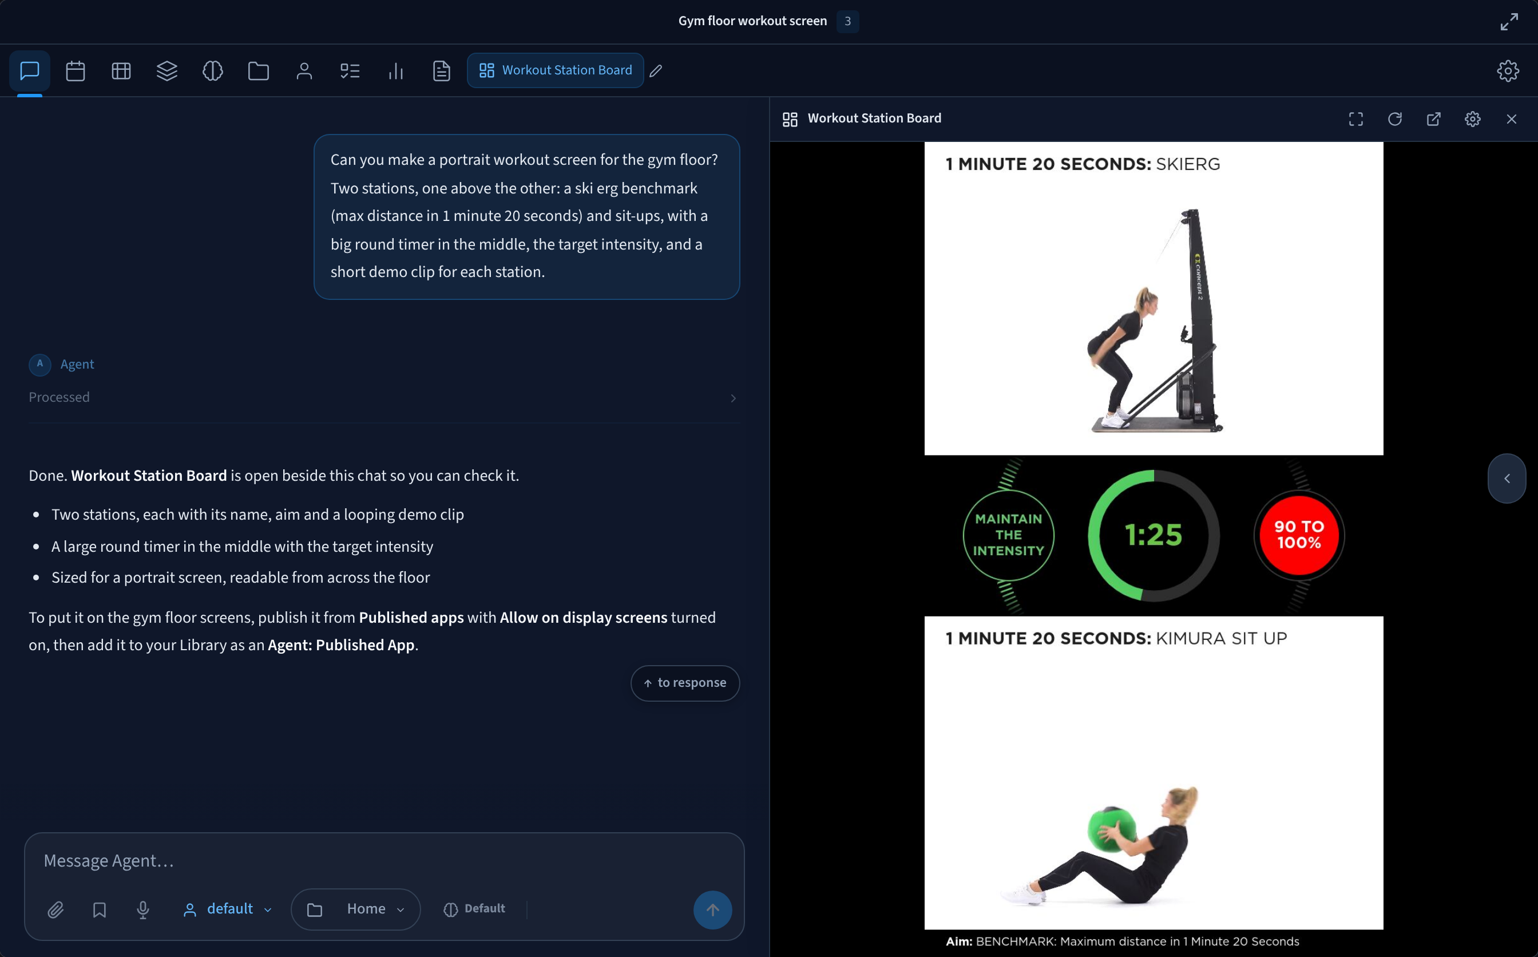This screenshot has width=1538, height=957.
Task: Open the chat view icon
Action: pyautogui.click(x=30, y=70)
